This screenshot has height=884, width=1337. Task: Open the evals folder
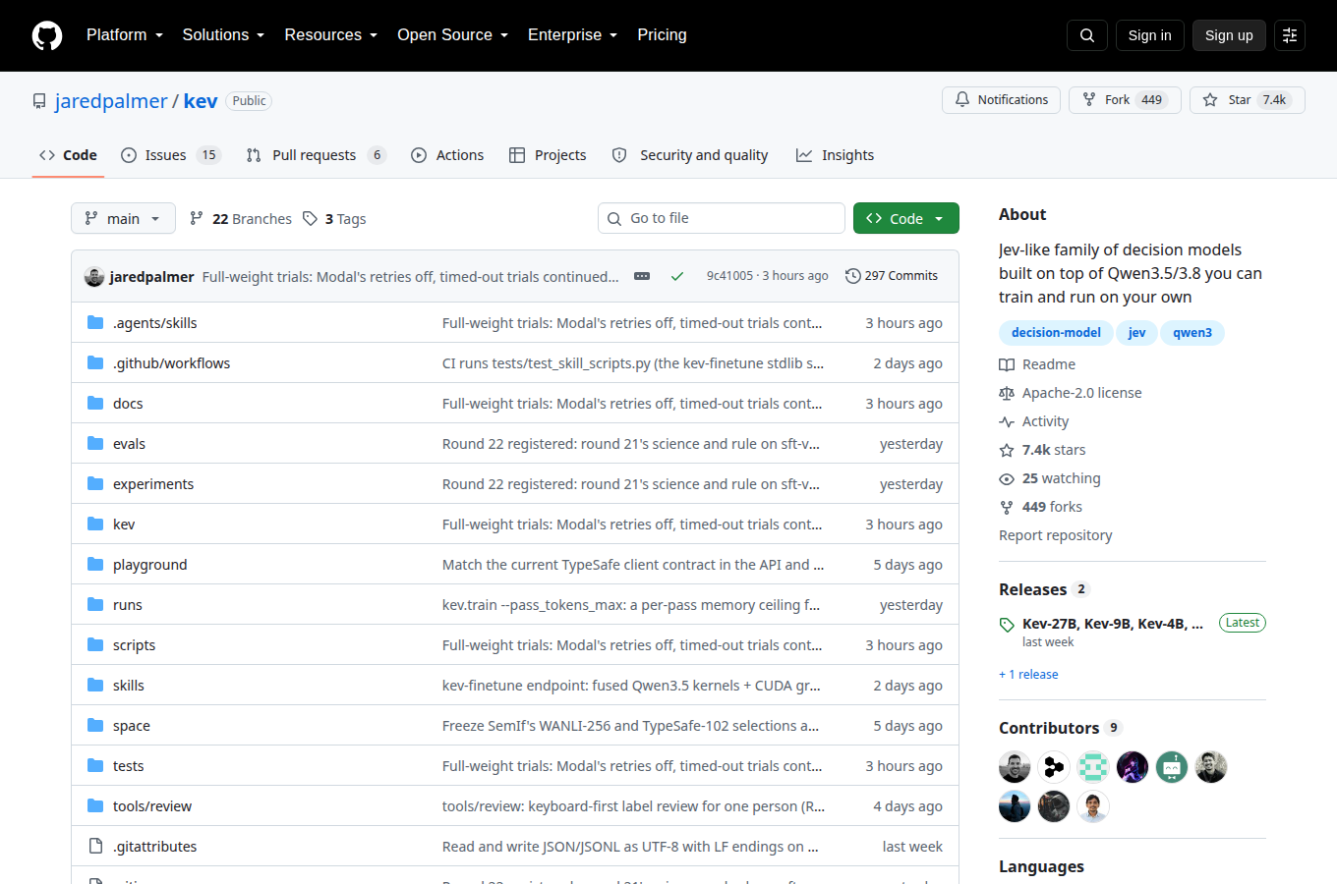pyautogui.click(x=129, y=444)
